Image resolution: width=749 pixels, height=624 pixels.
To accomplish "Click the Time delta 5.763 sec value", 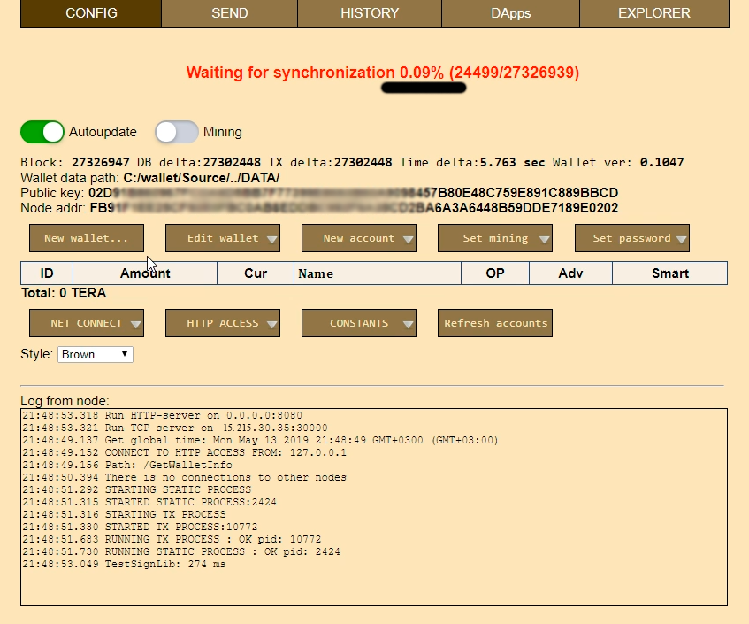I will (x=512, y=163).
